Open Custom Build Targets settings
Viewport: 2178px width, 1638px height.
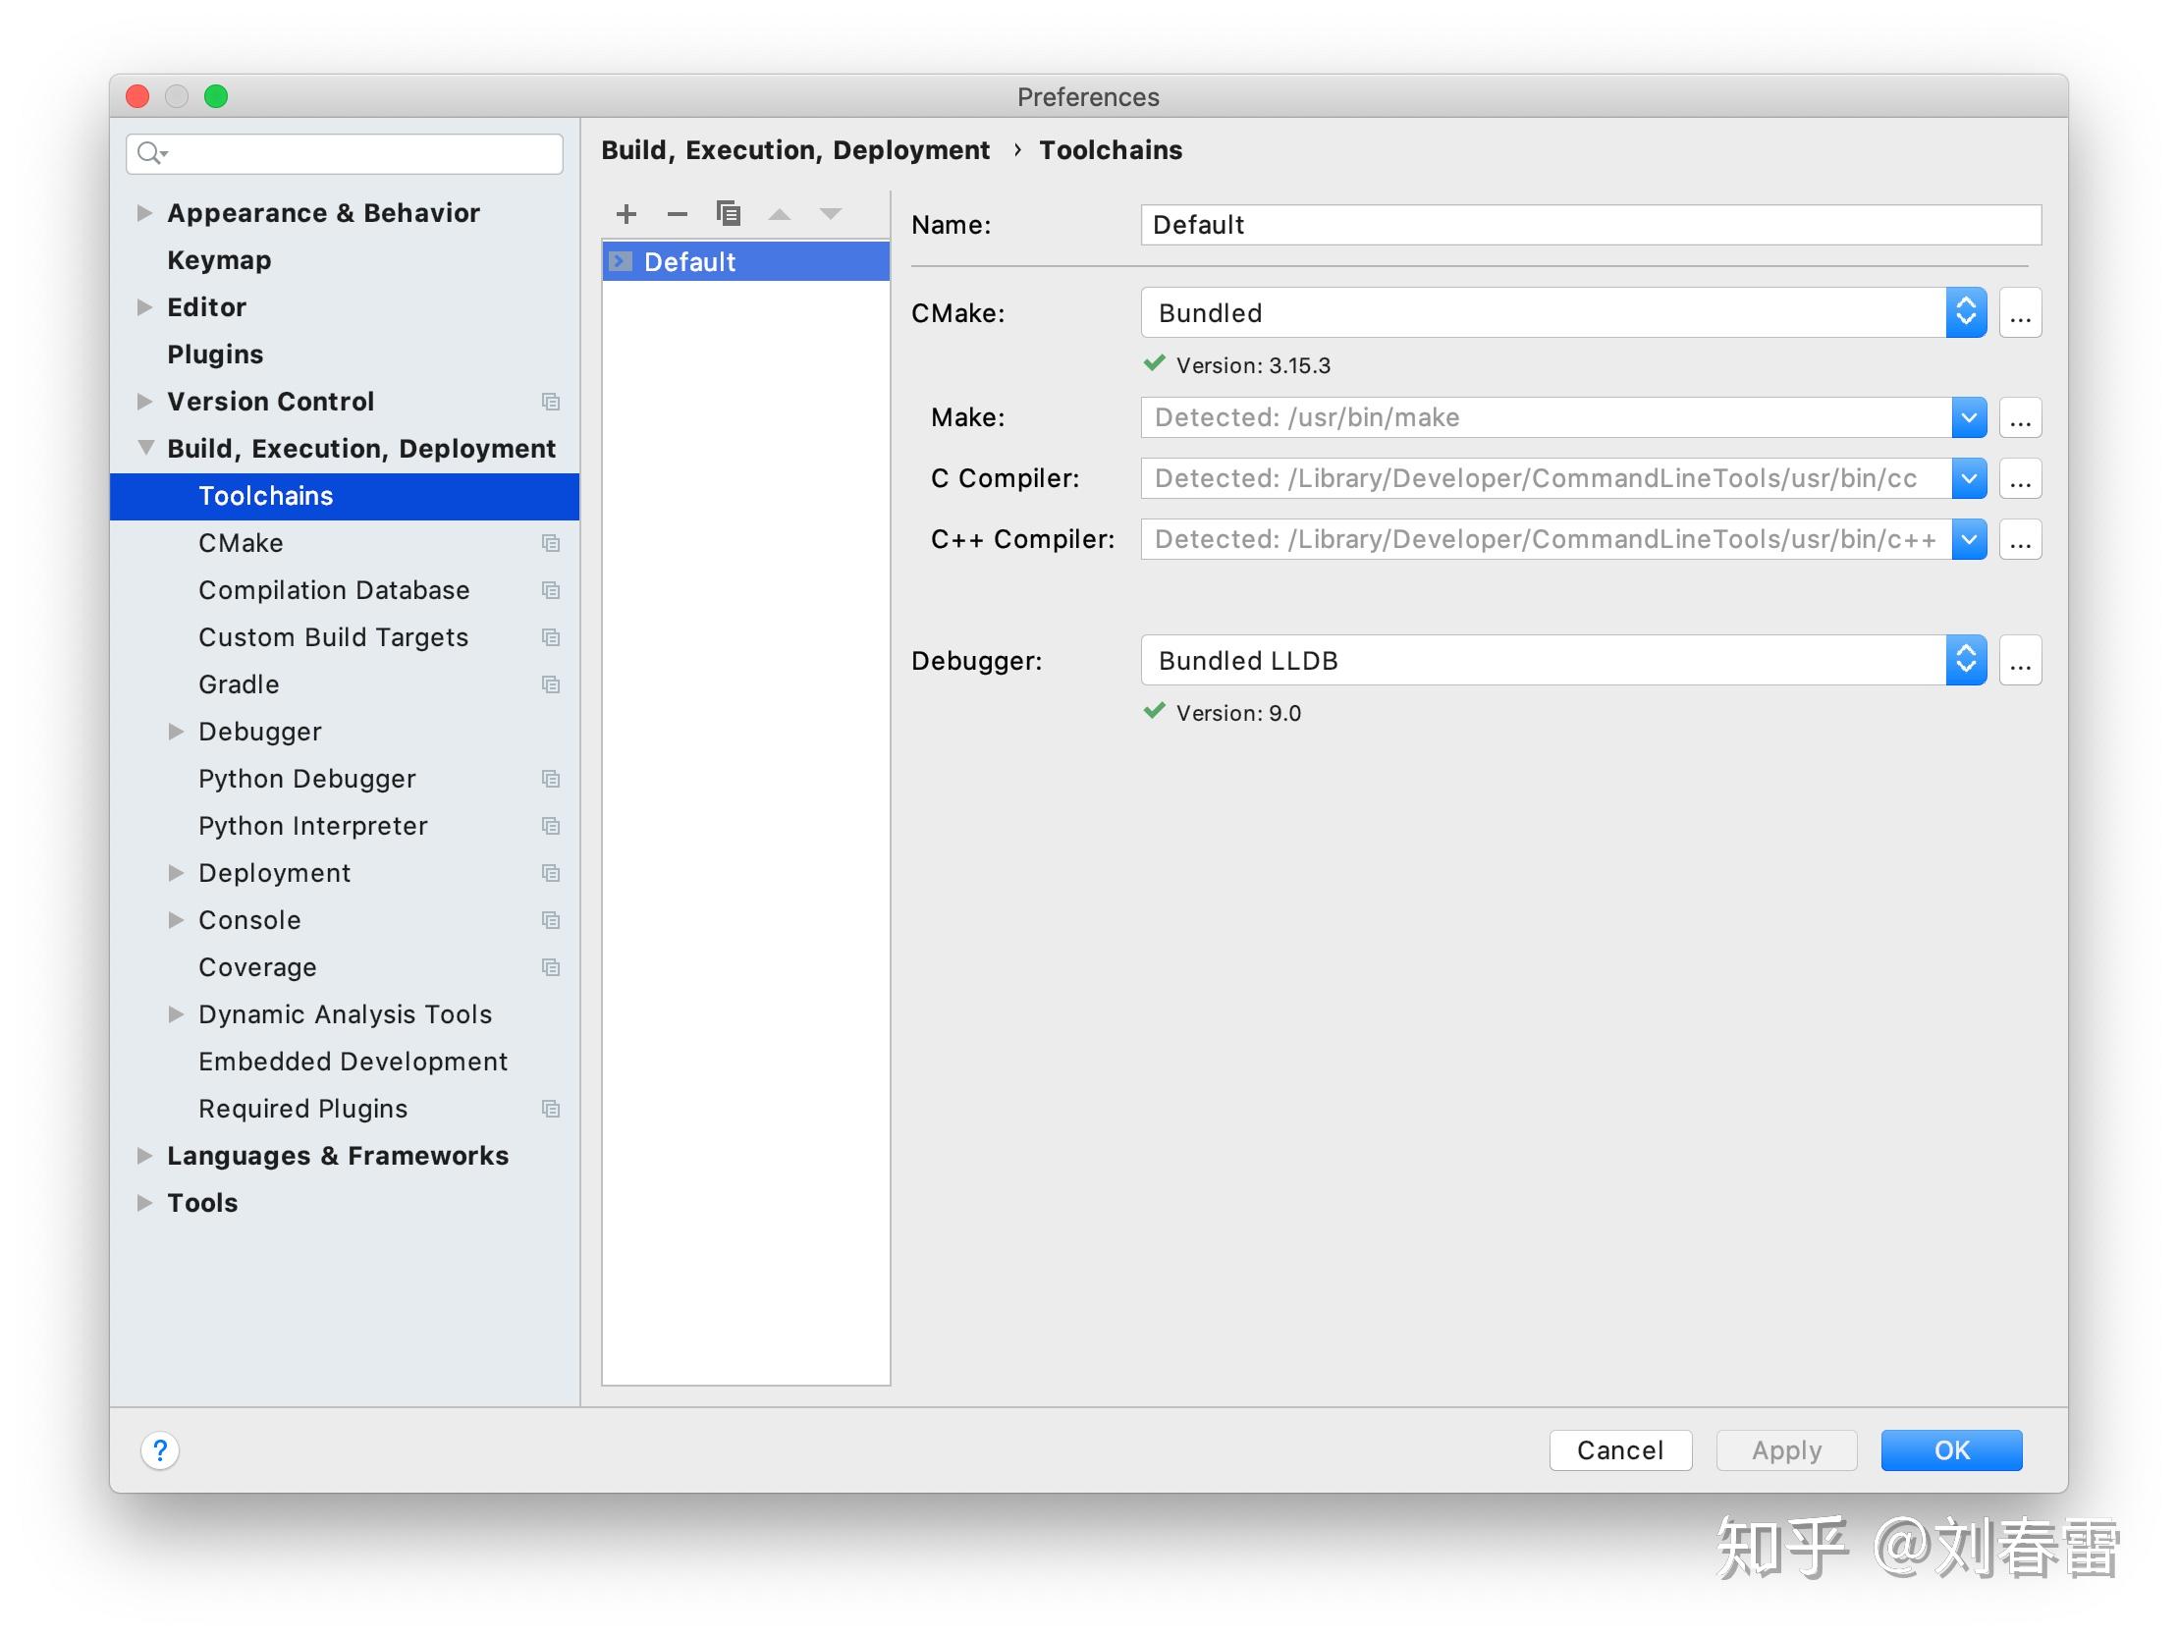click(333, 638)
